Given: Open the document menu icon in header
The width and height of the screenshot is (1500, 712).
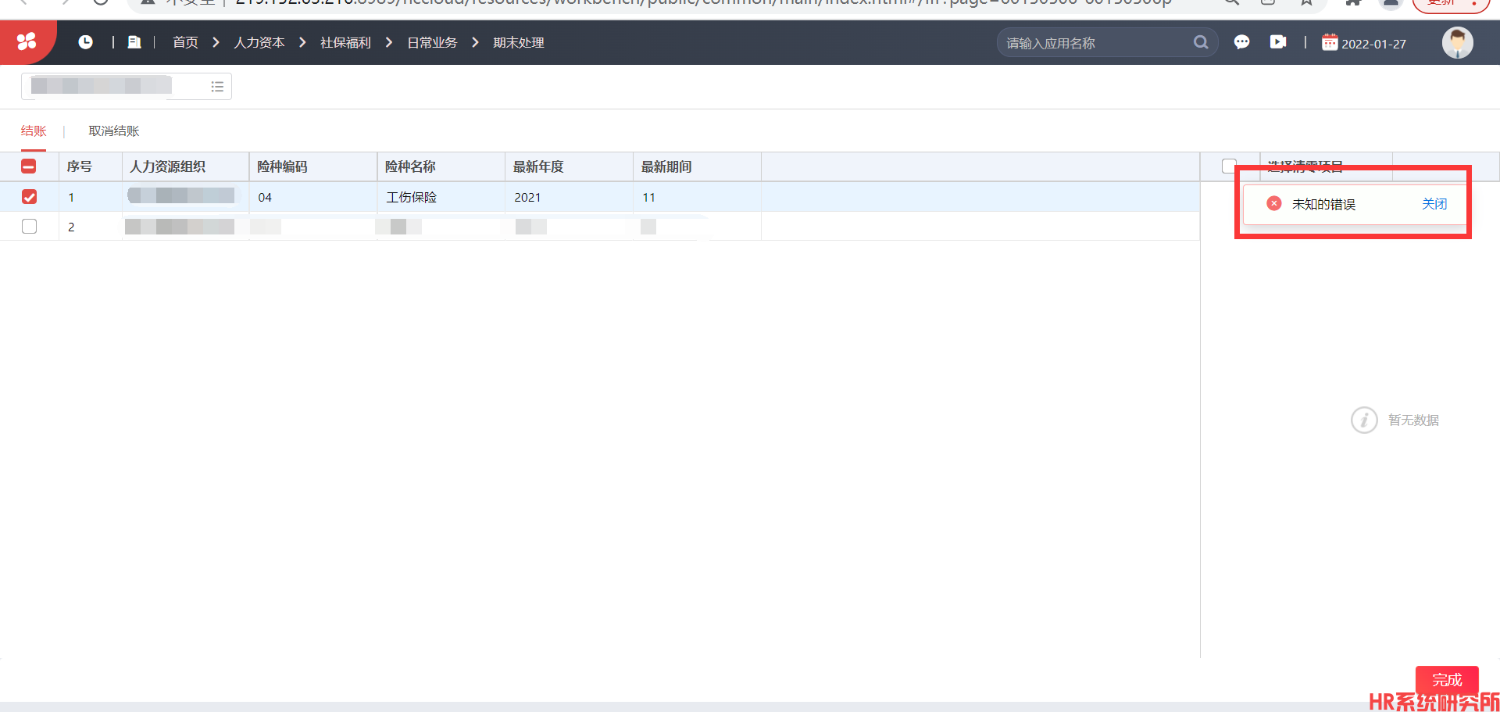Looking at the screenshot, I should (134, 42).
